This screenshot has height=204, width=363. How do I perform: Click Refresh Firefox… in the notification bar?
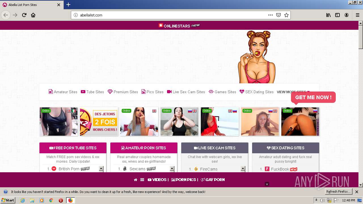(x=339, y=192)
